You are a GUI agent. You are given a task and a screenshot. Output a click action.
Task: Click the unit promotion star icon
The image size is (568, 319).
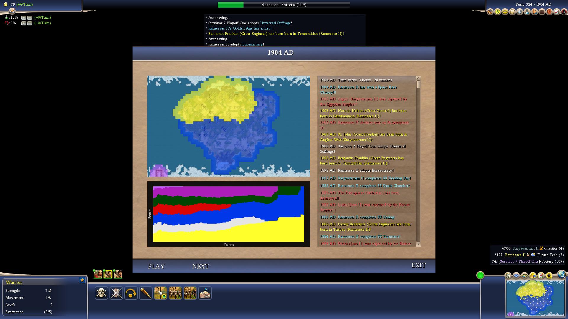click(x=82, y=280)
